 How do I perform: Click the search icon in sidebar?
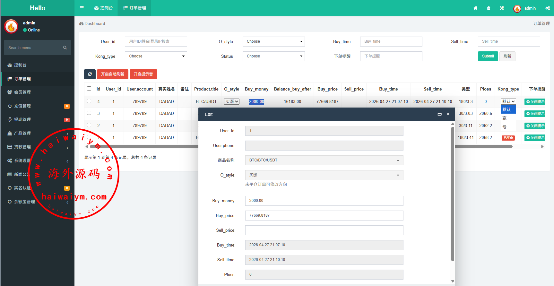click(x=65, y=48)
